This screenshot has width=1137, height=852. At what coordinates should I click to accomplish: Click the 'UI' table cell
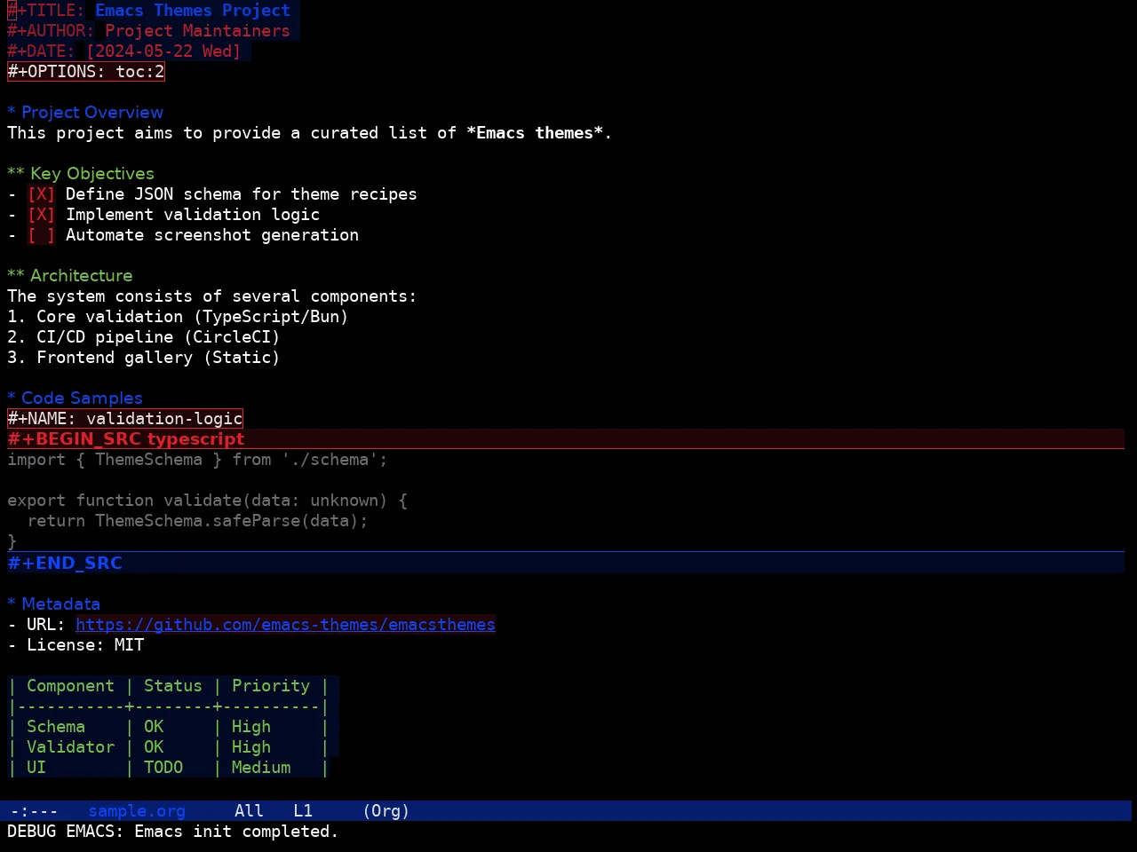pyautogui.click(x=36, y=768)
